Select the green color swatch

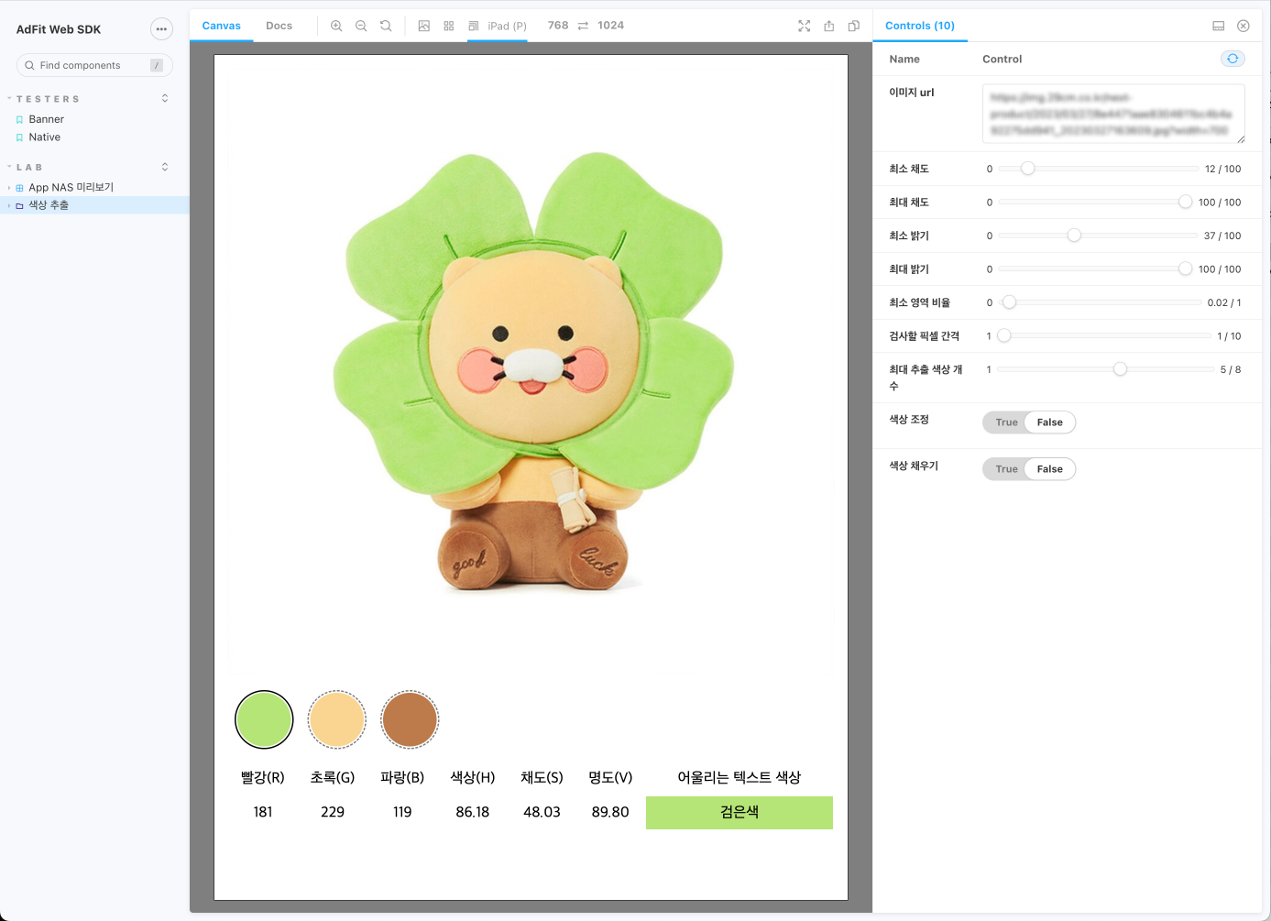(x=264, y=719)
